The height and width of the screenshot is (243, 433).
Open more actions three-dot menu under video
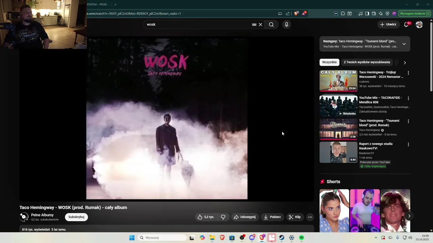click(310, 217)
